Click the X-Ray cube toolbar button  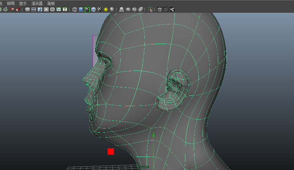[x=159, y=9]
